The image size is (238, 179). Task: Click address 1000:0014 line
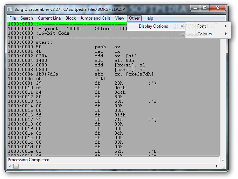tap(114, 106)
